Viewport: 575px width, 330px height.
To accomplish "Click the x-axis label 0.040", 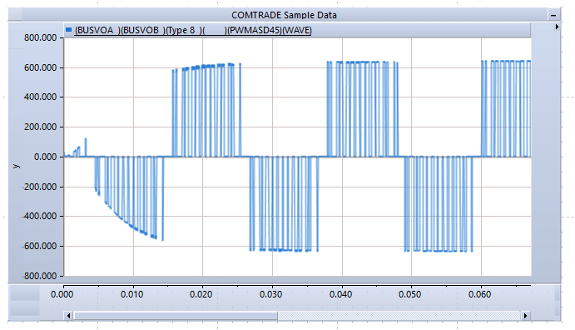I will point(340,294).
